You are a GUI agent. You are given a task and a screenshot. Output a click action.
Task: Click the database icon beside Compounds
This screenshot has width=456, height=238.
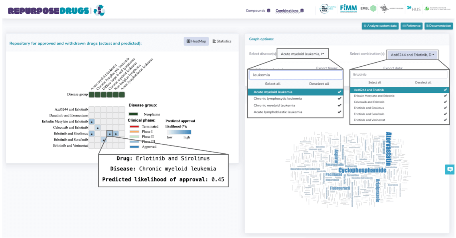click(269, 11)
